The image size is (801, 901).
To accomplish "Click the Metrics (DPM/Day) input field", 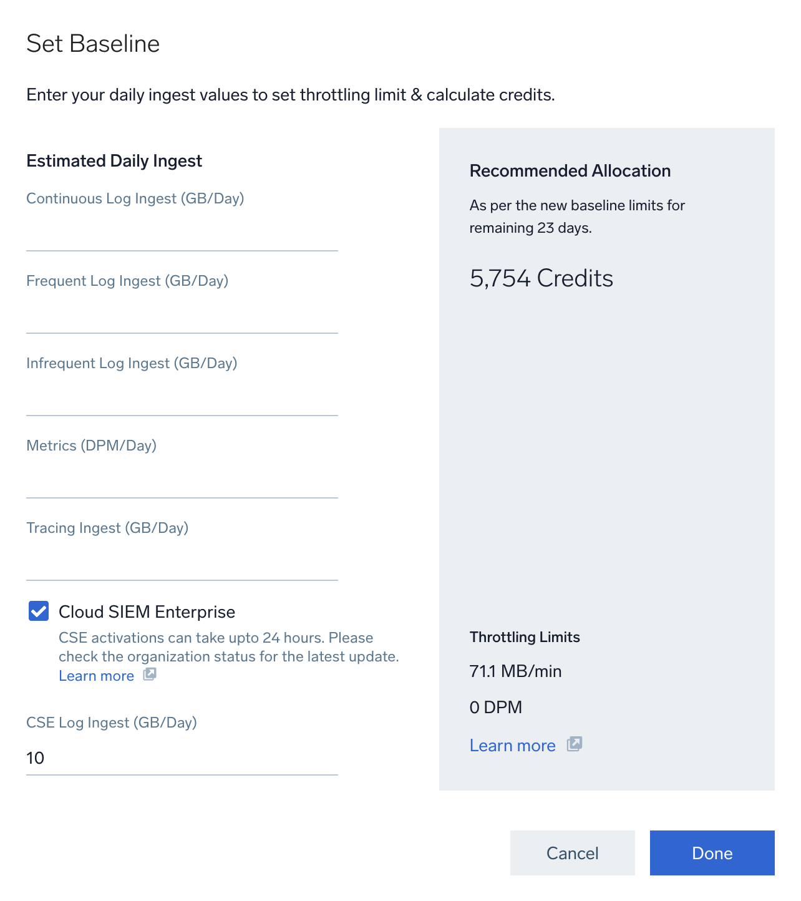I will [x=182, y=480].
